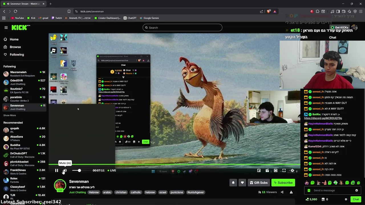Bookmark this page in the address bar
The image size is (365, 205).
click(69, 11)
